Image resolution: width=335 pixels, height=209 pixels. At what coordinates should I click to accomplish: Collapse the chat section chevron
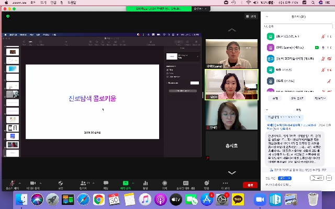pyautogui.click(x=267, y=110)
